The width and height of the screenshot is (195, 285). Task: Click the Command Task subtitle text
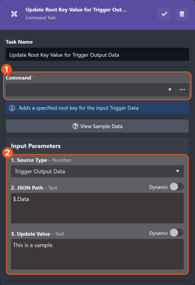pyautogui.click(x=40, y=18)
